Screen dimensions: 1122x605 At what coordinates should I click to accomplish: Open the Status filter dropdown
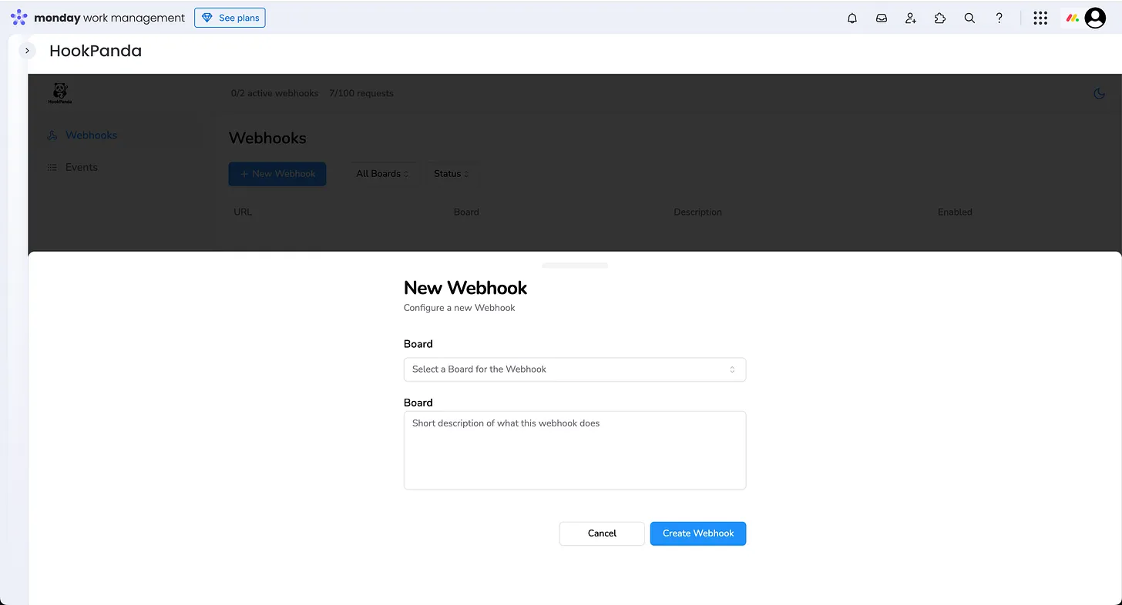(451, 174)
